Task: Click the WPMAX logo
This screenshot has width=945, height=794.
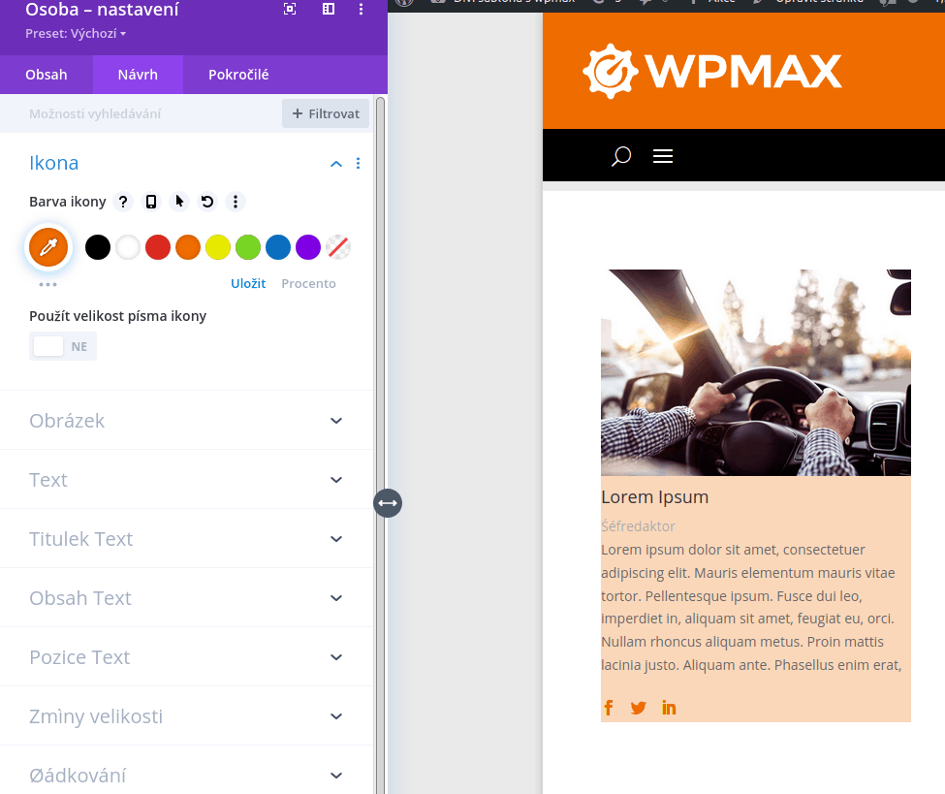Action: point(711,71)
